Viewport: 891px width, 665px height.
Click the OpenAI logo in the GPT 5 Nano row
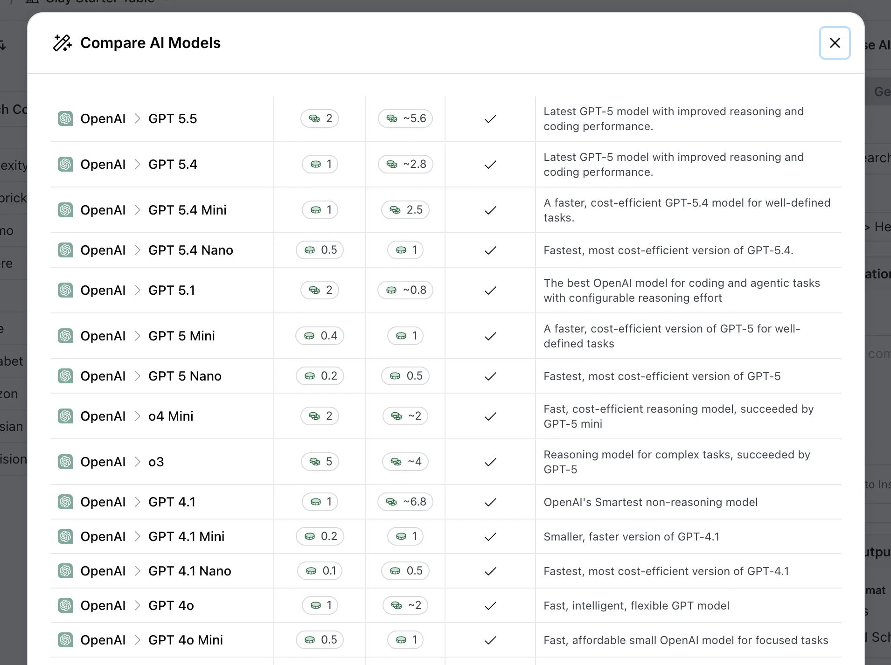(65, 376)
